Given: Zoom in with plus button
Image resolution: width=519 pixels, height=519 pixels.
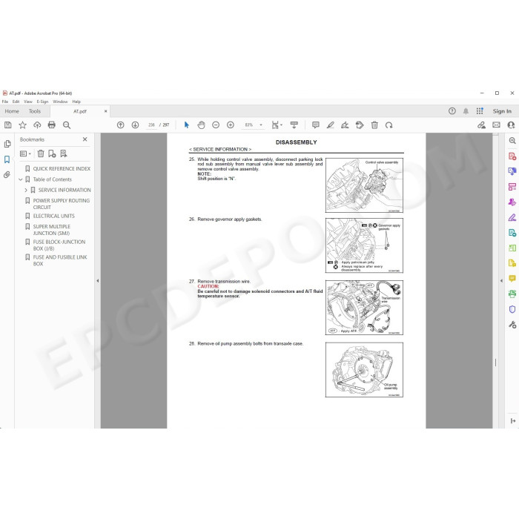Looking at the screenshot, I should coord(231,125).
